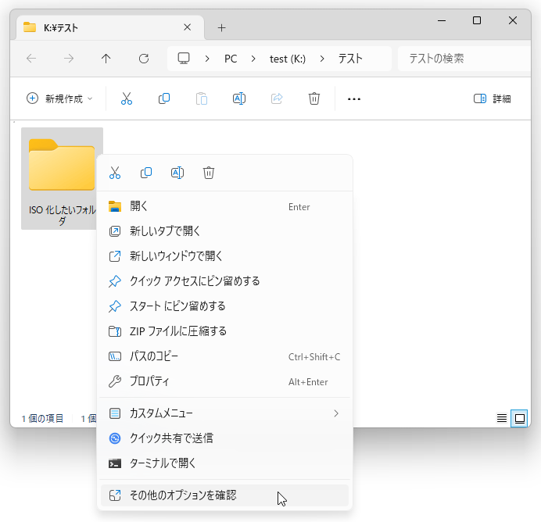
Task: Copy via the context menu copy icon
Action: click(146, 173)
